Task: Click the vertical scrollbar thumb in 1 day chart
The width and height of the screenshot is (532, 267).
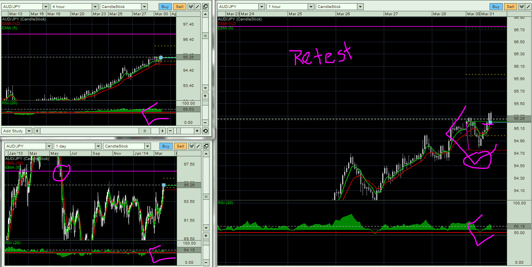Action: click(206, 197)
